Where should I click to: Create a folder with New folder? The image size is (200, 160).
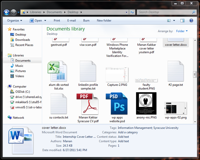[104, 21]
